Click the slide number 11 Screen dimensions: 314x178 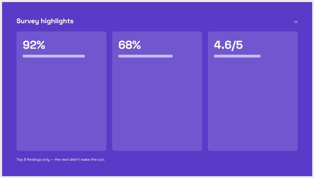(295, 22)
